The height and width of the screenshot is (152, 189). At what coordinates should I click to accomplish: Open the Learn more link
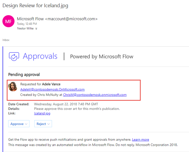(x=141, y=140)
